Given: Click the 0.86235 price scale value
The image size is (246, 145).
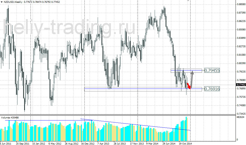Looking at the screenshot, I should click(x=241, y=21).
